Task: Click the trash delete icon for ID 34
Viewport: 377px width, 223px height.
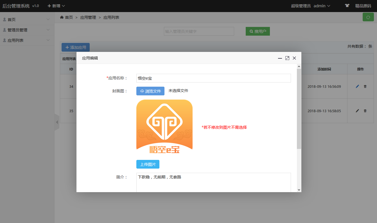Action: 365,86
